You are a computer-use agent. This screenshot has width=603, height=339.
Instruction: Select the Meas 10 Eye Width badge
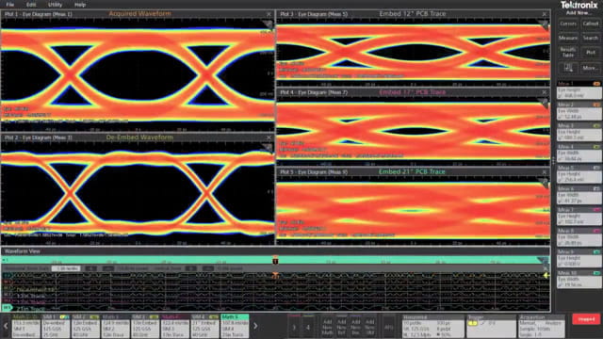point(579,280)
